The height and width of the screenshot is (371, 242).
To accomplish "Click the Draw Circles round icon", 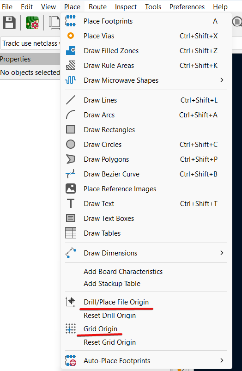I will pos(71,144).
